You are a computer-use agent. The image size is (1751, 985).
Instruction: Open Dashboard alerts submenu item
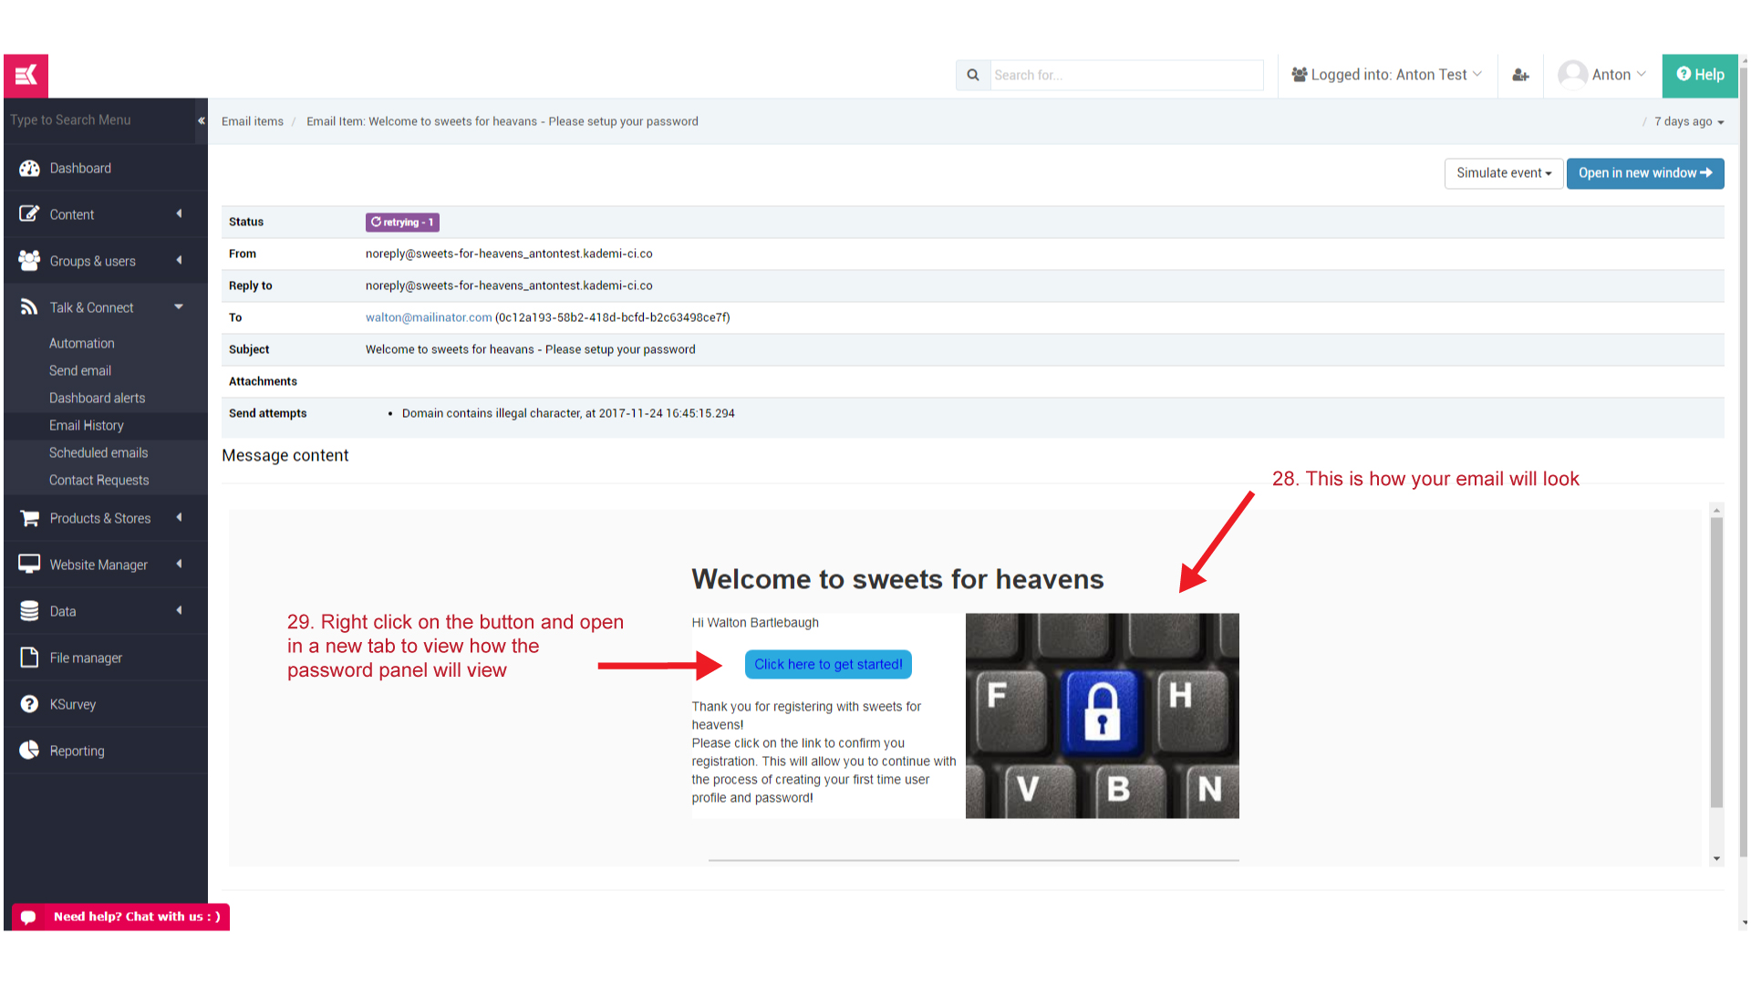pos(97,398)
